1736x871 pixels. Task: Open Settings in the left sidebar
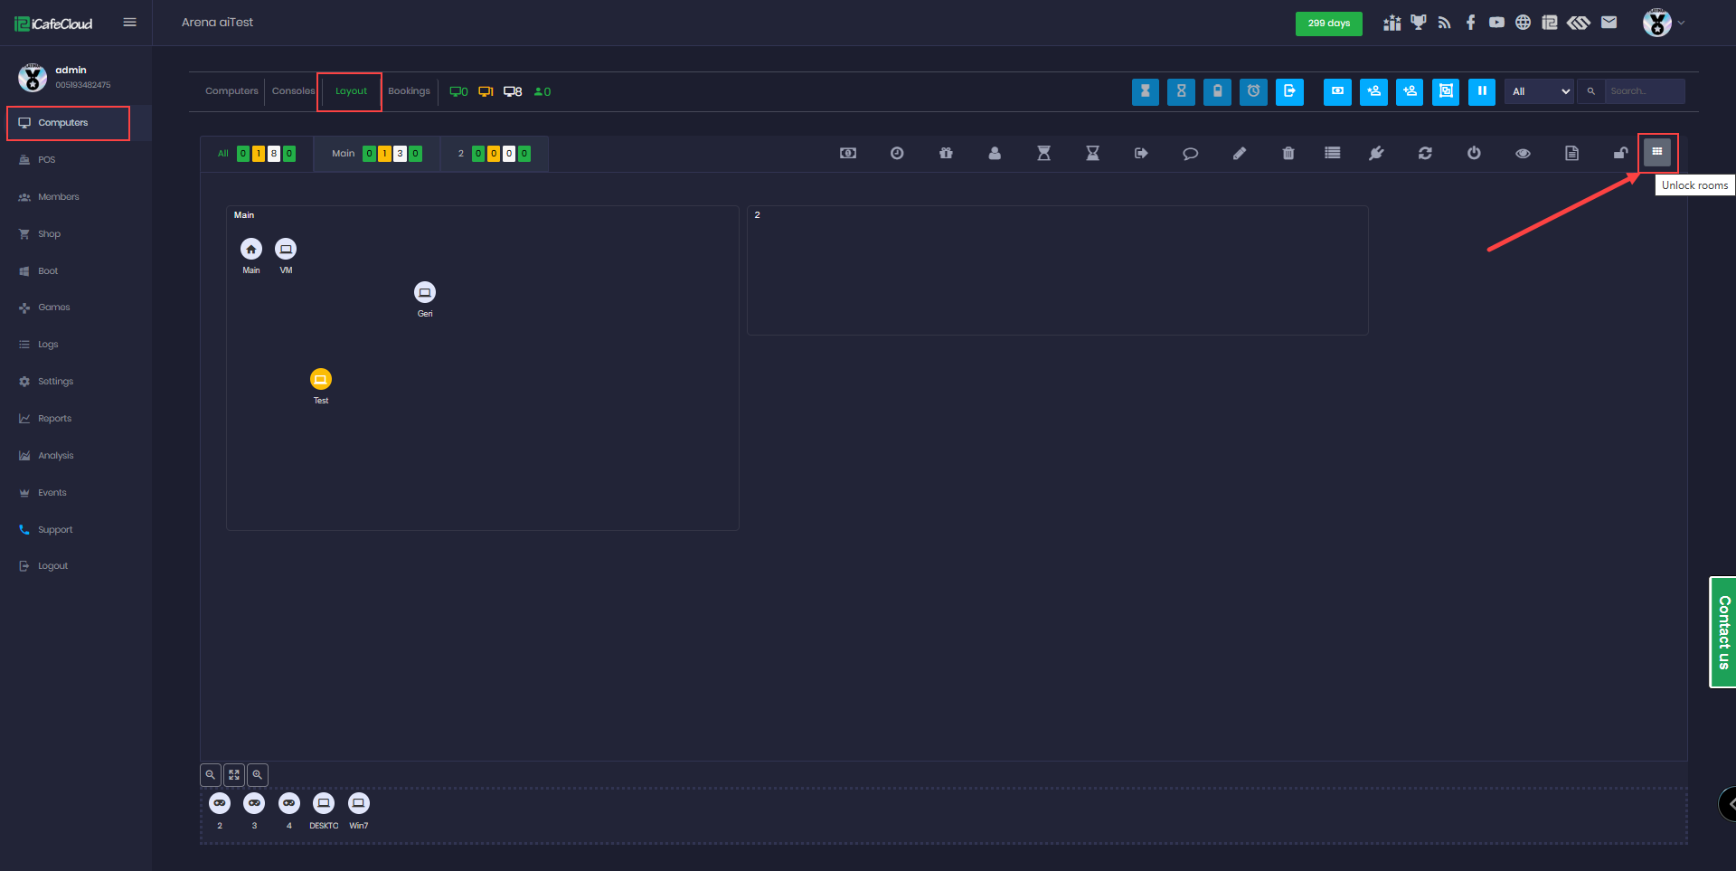[55, 382]
